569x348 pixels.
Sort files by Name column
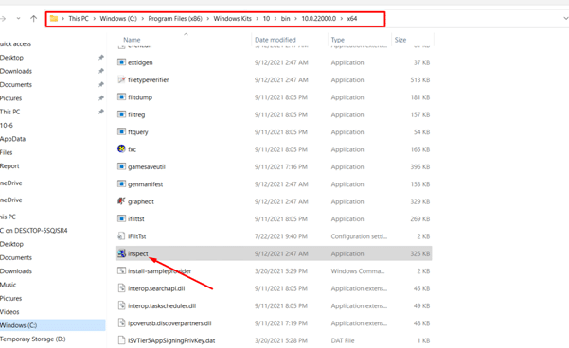tap(132, 40)
